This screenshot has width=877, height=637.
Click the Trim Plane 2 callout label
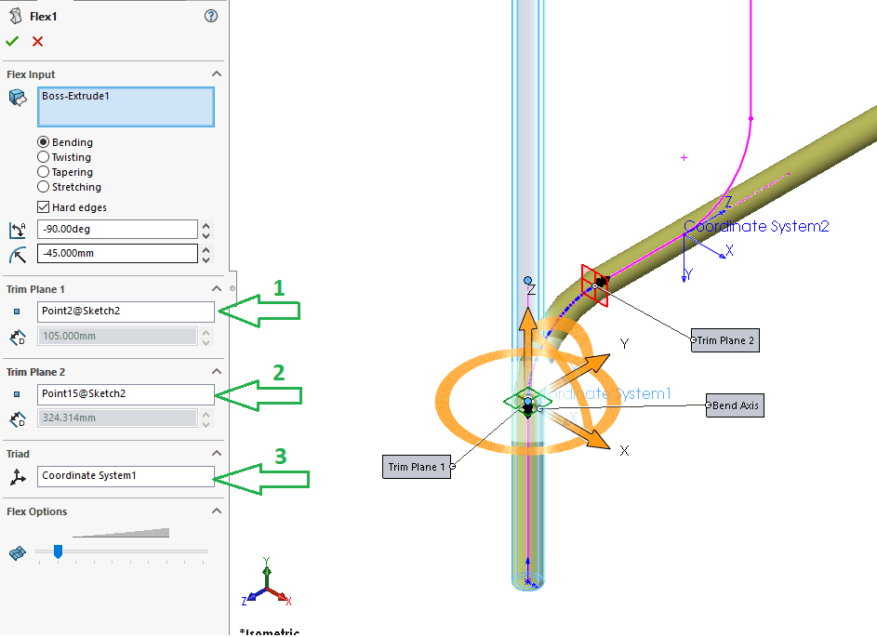pos(725,340)
